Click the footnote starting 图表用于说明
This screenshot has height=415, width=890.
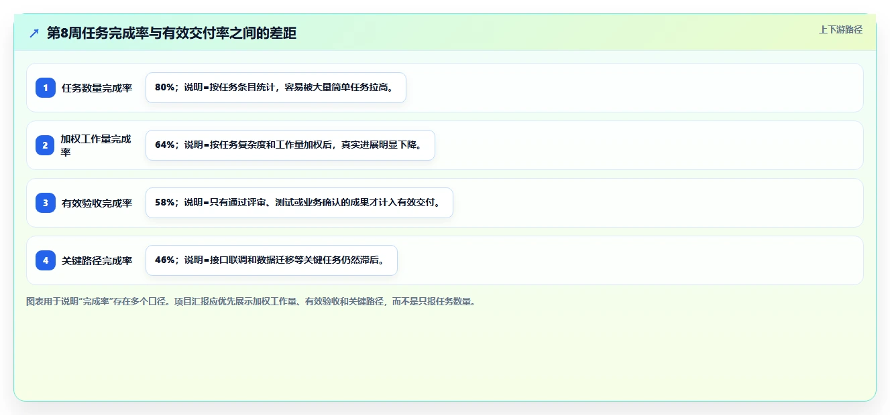coord(251,302)
